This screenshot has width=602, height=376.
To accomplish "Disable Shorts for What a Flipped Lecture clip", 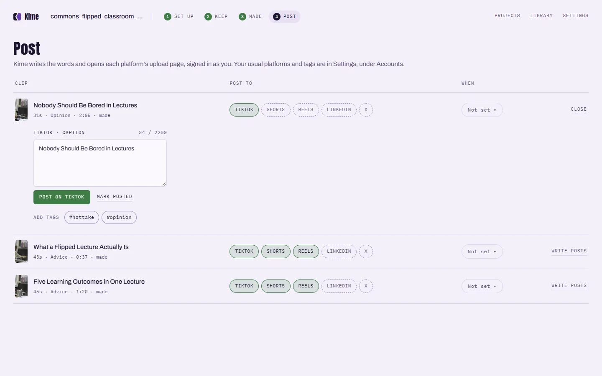I will (x=276, y=252).
